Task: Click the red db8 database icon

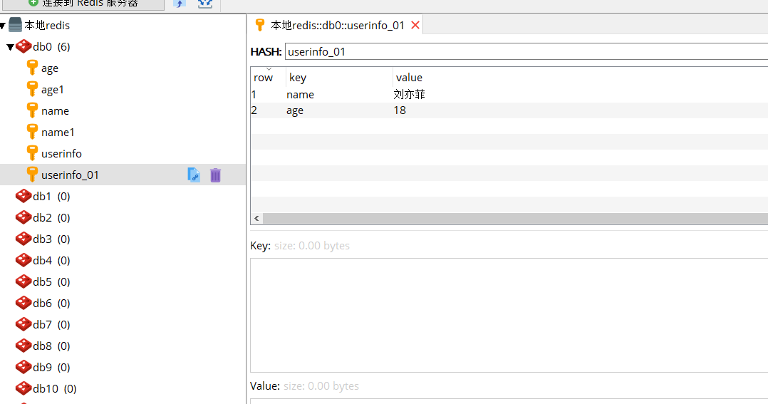Action: tap(24, 346)
